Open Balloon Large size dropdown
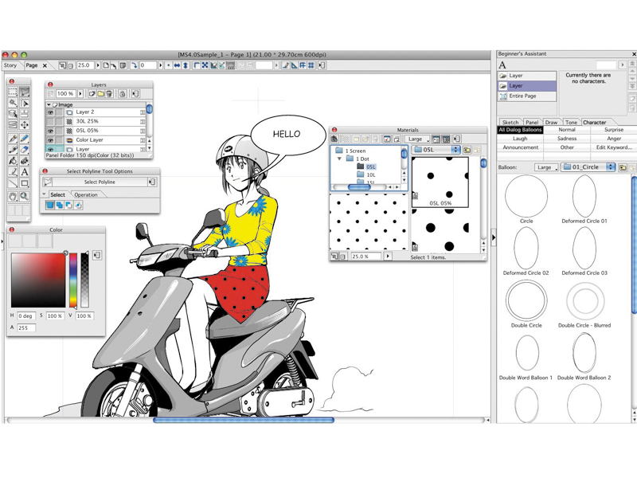Image resolution: width=637 pixels, height=478 pixels. pos(546,167)
